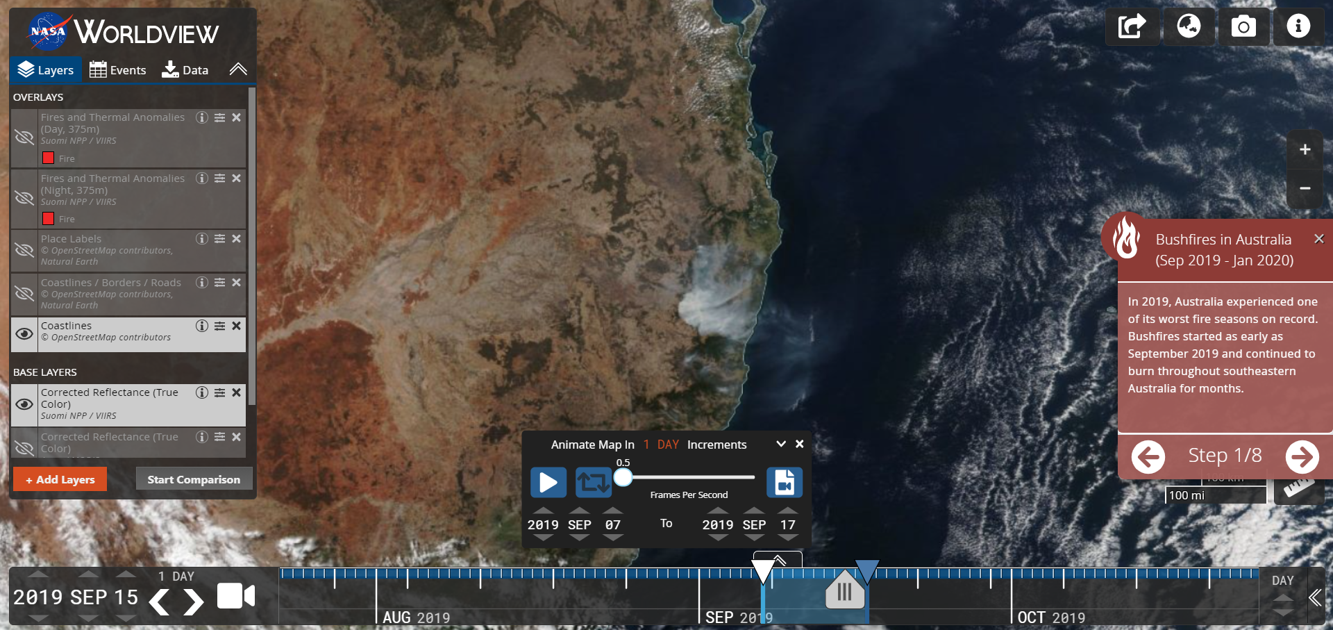Click Add Layers button
Image resolution: width=1333 pixels, height=630 pixels.
click(x=60, y=479)
